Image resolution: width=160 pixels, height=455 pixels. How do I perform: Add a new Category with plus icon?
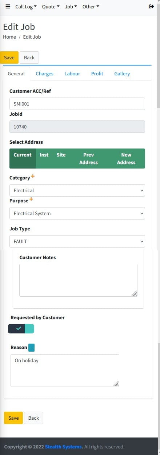33,176
